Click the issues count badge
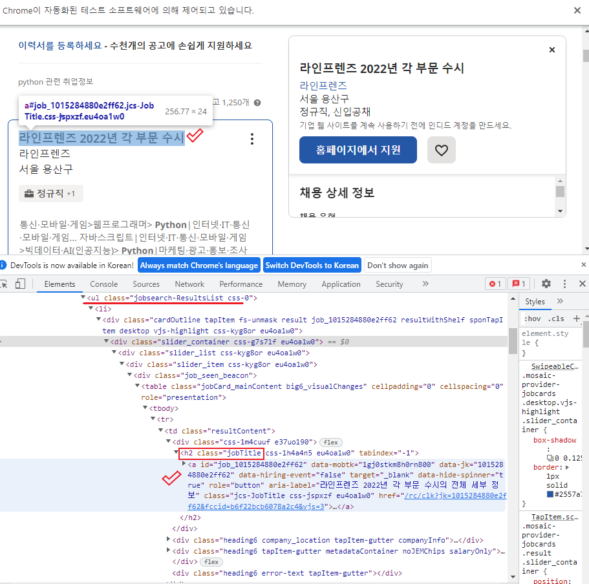The height and width of the screenshot is (584, 589). pos(519,284)
